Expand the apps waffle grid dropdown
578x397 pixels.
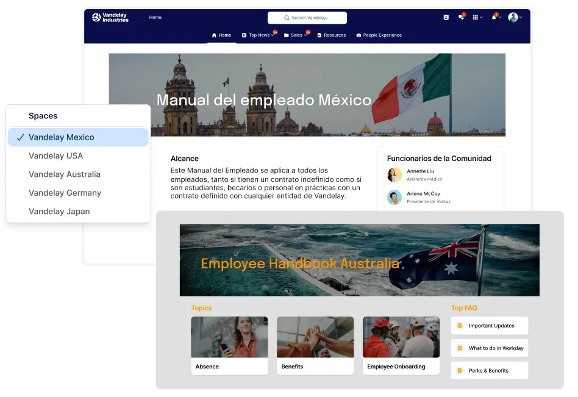[x=477, y=17]
